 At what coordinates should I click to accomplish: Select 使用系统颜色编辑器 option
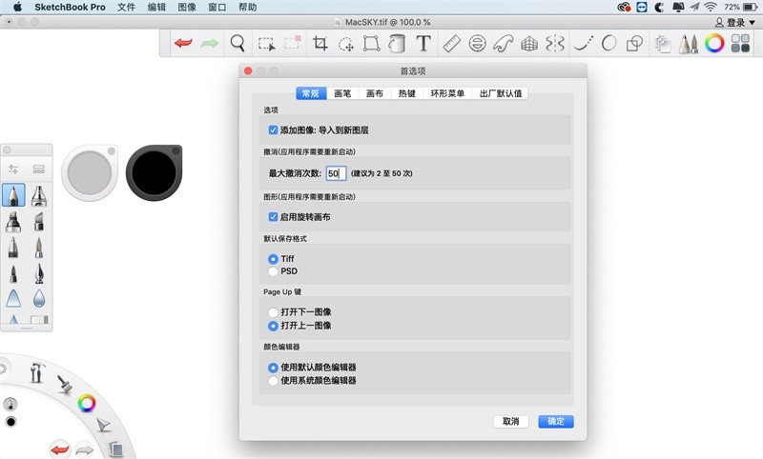click(x=273, y=381)
